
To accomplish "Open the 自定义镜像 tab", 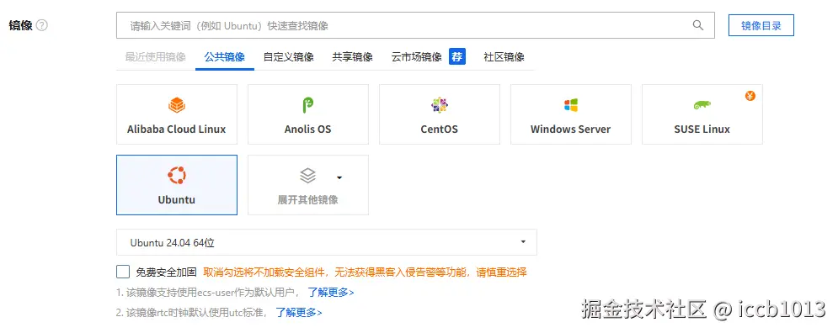I will [289, 57].
